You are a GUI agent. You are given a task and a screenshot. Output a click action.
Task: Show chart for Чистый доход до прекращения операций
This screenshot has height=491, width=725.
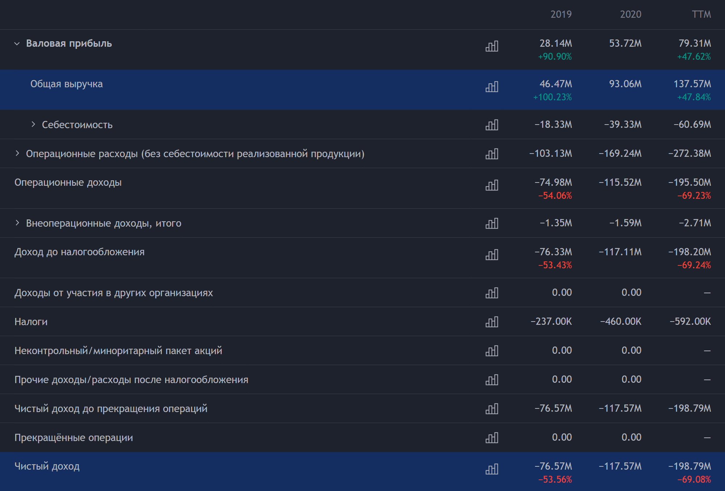point(492,409)
